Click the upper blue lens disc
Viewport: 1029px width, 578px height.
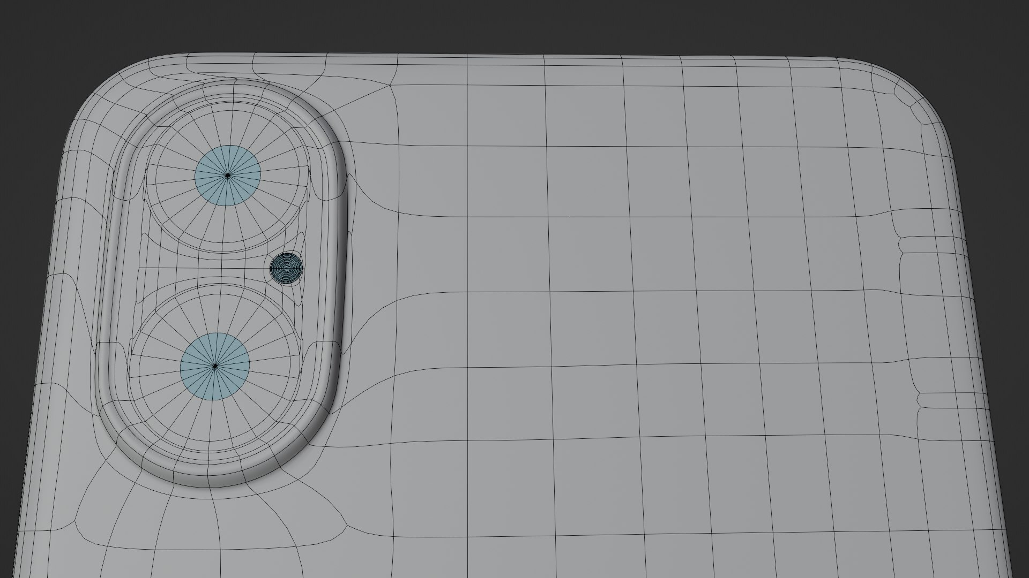coord(228,176)
